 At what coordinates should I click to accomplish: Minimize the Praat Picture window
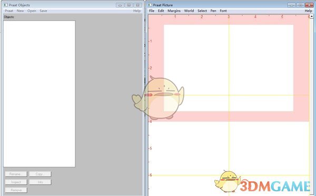[x=291, y=5]
